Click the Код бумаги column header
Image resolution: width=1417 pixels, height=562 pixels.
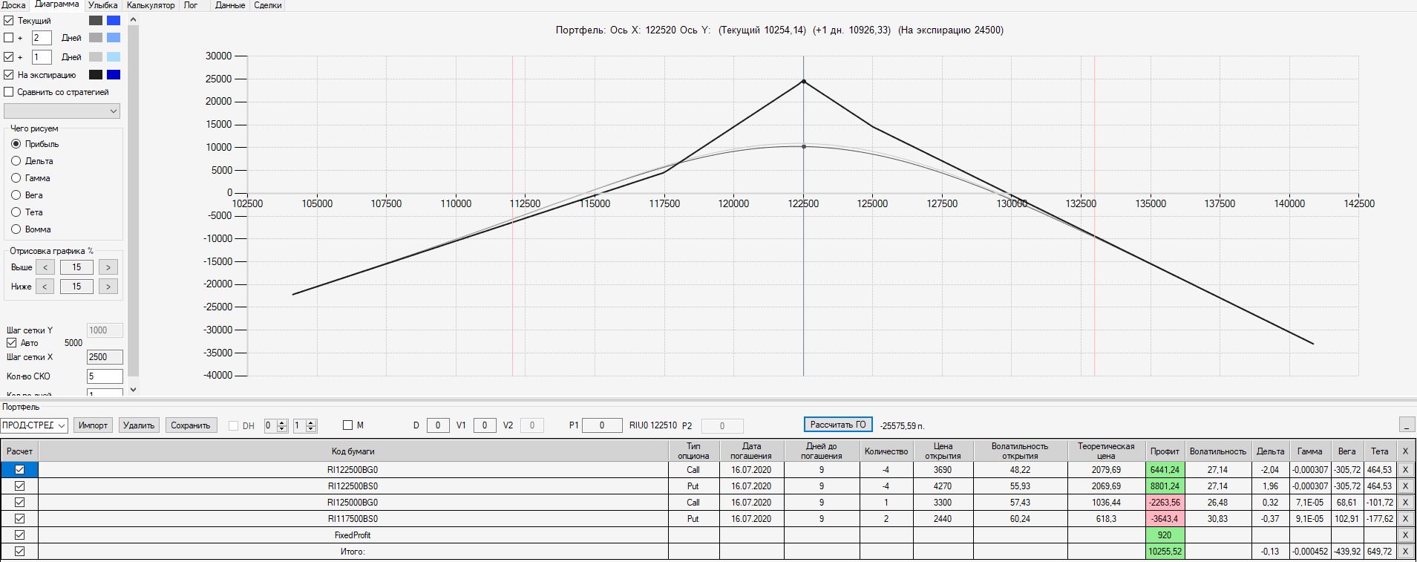[x=353, y=451]
